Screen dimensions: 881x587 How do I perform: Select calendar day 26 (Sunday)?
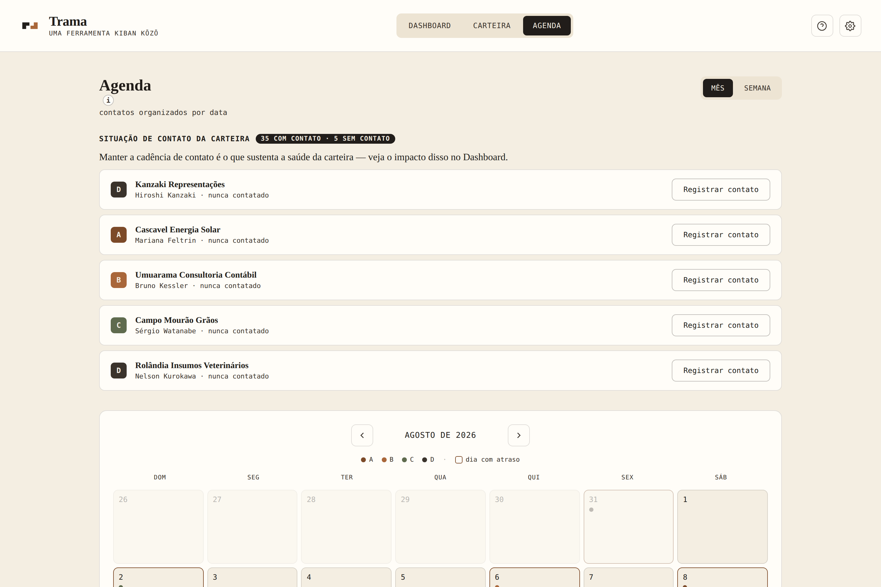(158, 527)
